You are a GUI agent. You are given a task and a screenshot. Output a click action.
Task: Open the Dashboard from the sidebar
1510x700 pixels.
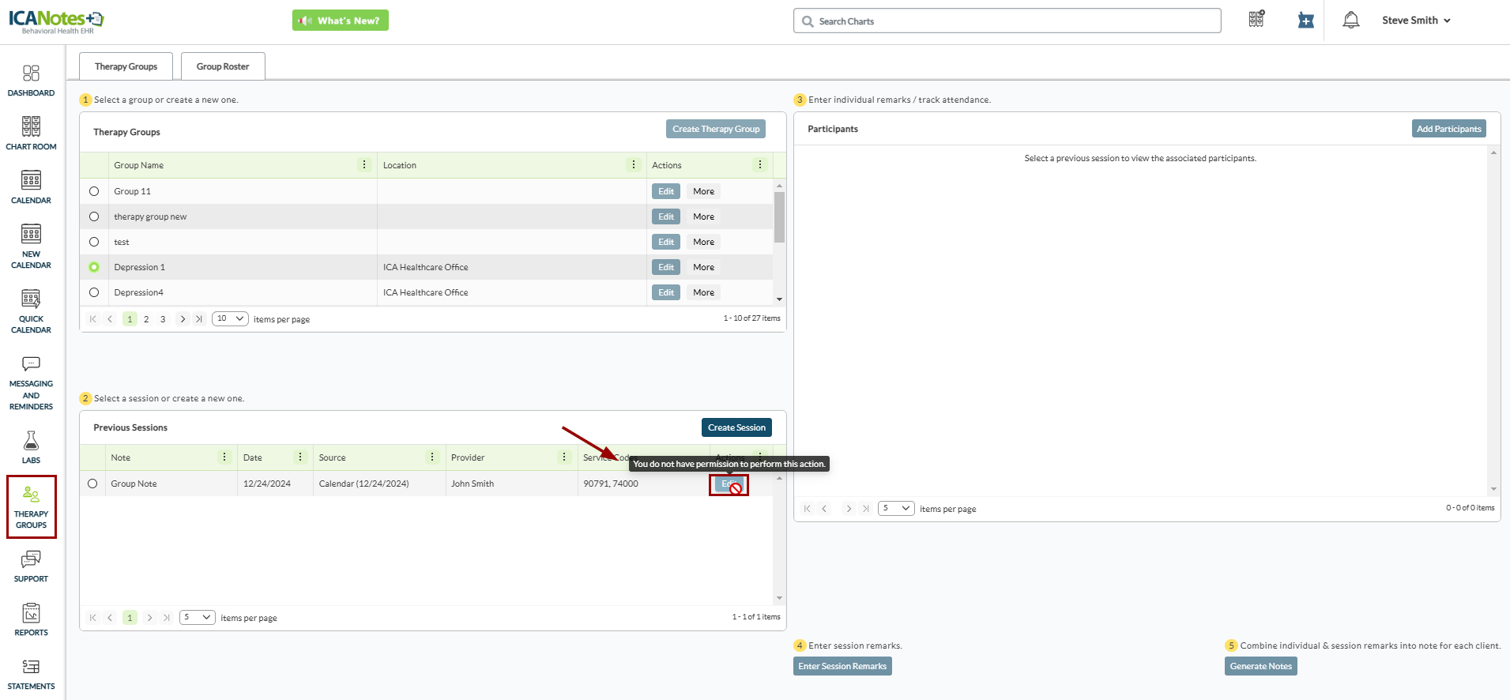pos(31,81)
